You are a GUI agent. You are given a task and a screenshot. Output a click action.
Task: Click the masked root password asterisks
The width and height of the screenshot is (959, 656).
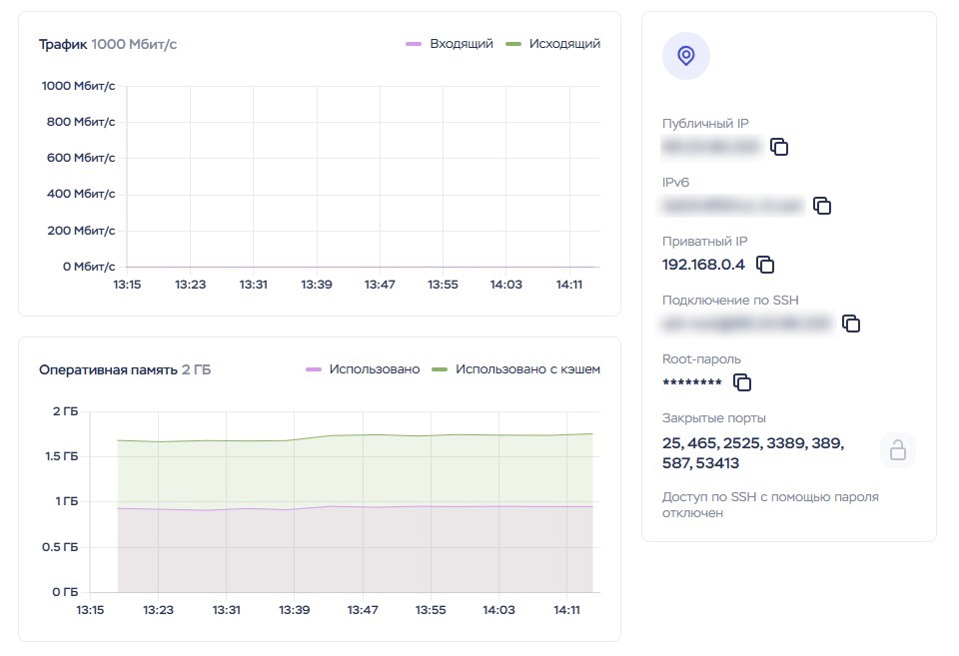[691, 382]
